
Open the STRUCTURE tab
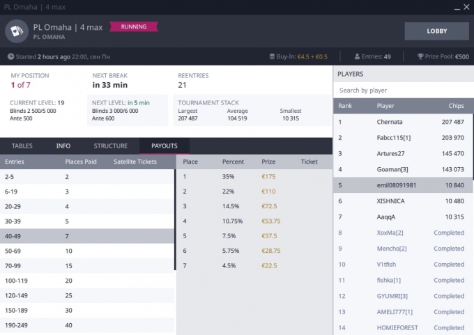click(111, 146)
